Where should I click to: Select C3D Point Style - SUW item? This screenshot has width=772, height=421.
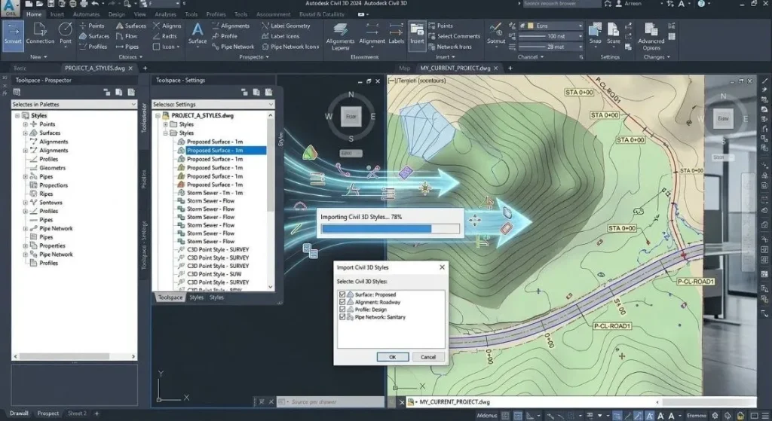[213, 274]
